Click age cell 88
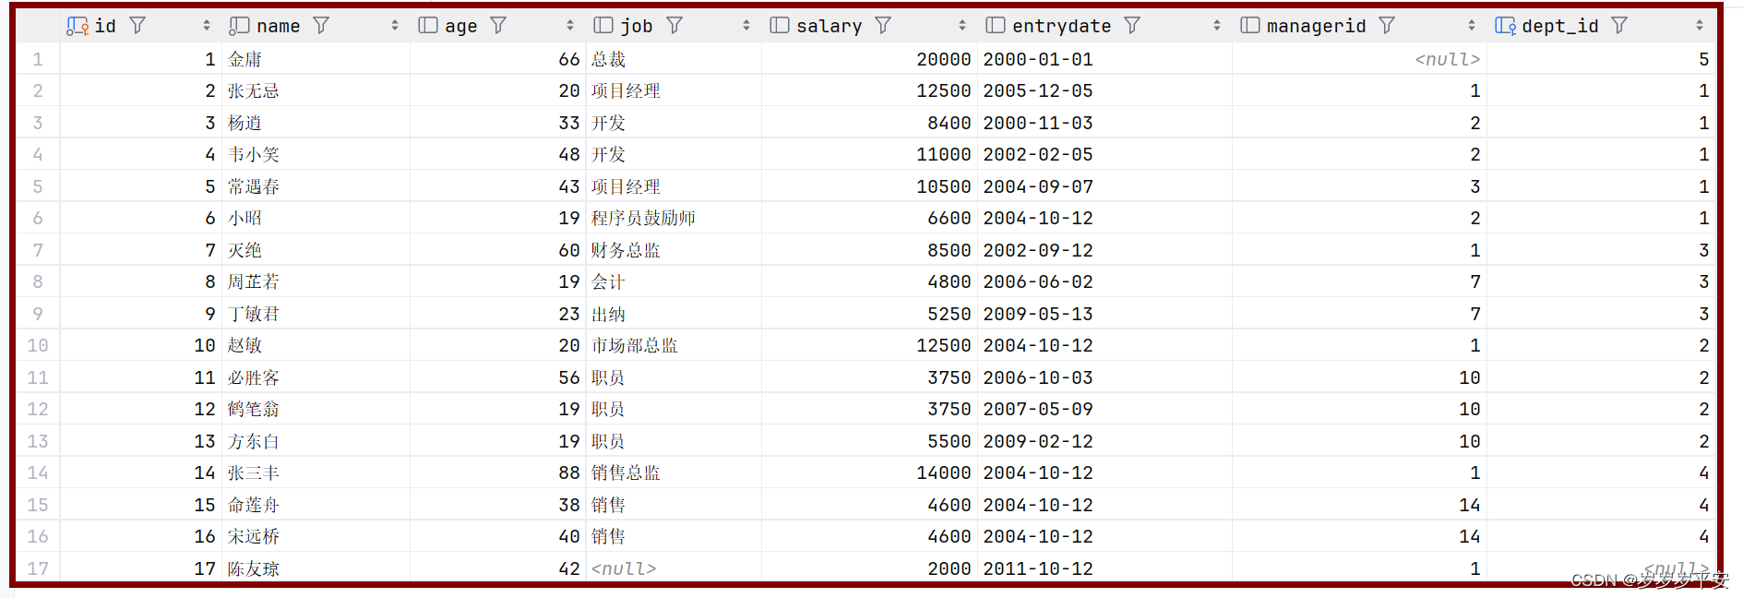The image size is (1743, 598). [569, 472]
